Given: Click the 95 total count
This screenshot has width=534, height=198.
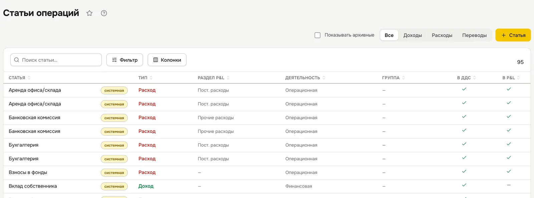Looking at the screenshot, I should click(x=520, y=62).
